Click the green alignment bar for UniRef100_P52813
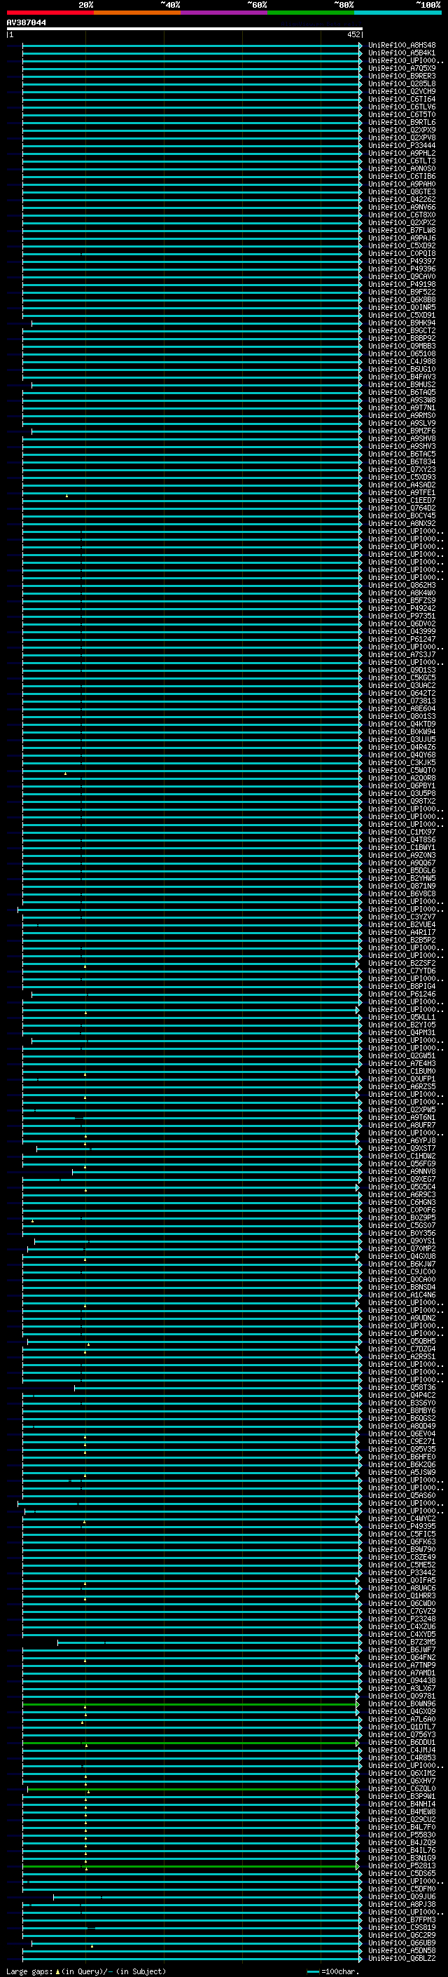448x1977 pixels. pos(190,1865)
